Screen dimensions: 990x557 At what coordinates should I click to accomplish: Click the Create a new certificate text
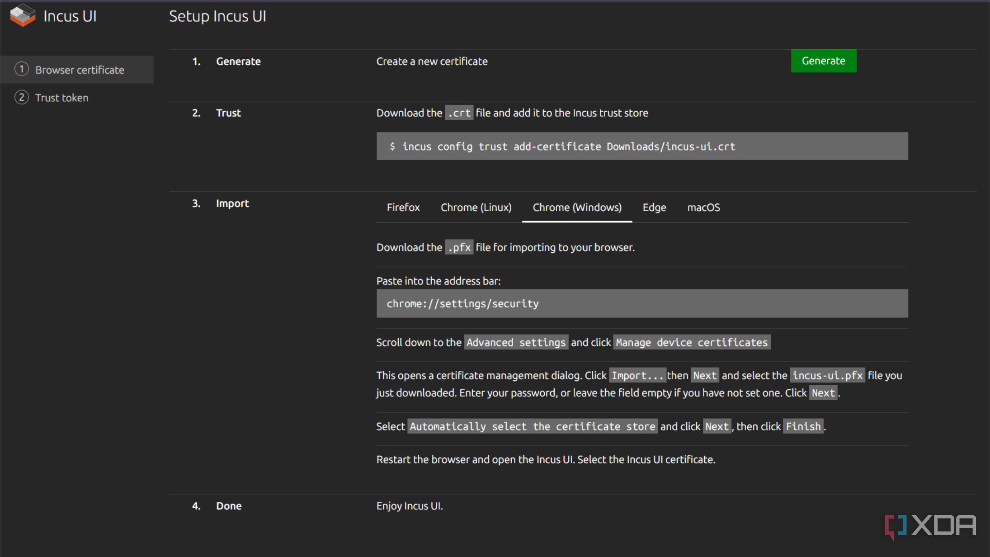(432, 61)
